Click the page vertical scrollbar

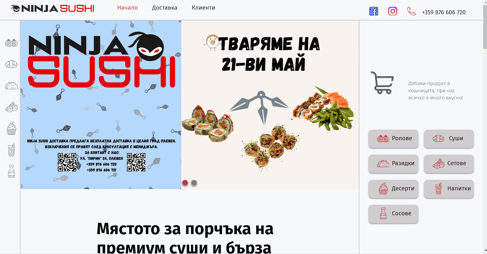[485, 127]
